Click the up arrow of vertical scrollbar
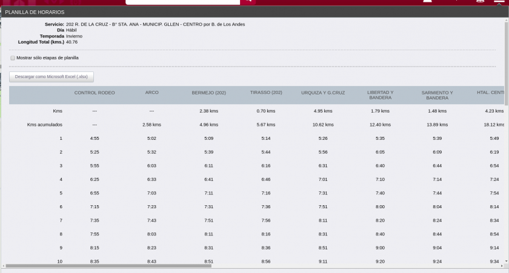The height and width of the screenshot is (273, 509). [506, 20]
